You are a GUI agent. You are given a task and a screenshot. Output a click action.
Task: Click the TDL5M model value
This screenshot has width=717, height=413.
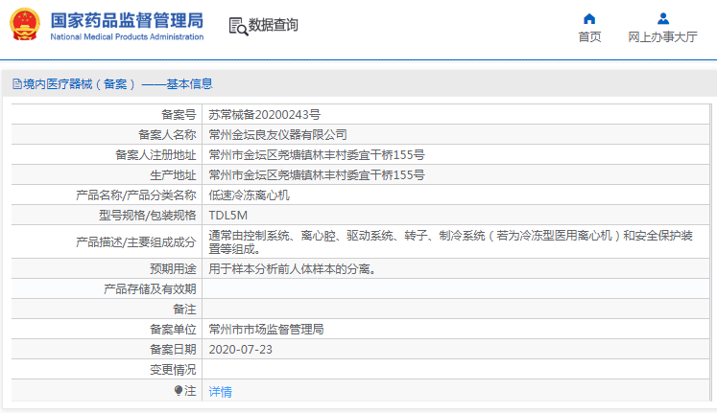tap(228, 215)
